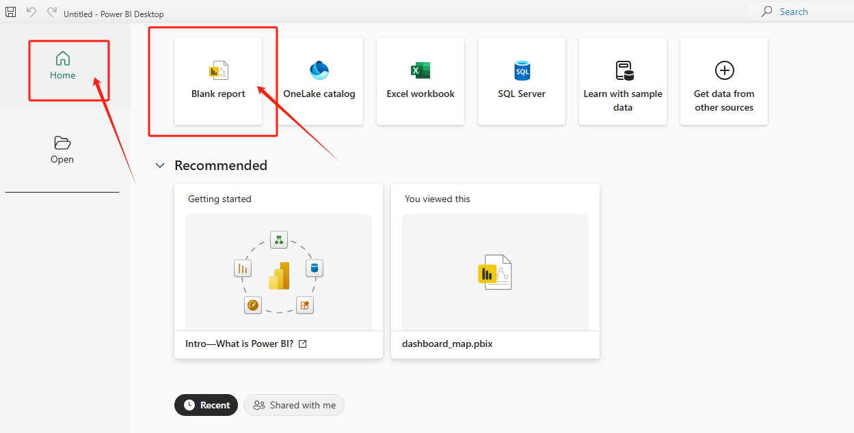The image size is (854, 433).
Task: Click the Getting started card illustration
Action: [x=278, y=273]
